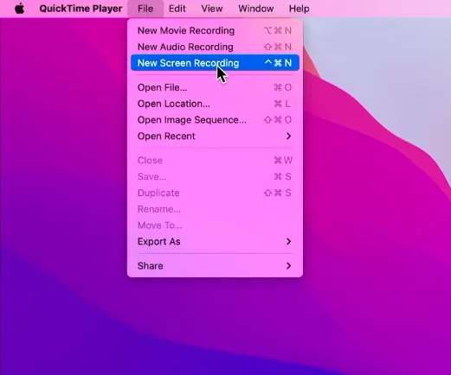Expand the Open Recent submenu
451x375 pixels.
[x=215, y=136]
